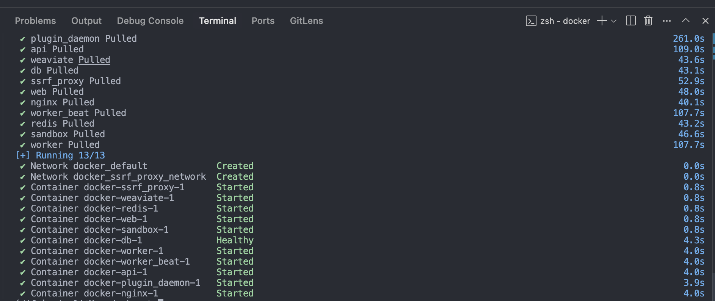Click the underlined Pulled link after weaviate
Screen dimensions: 715x301
(x=94, y=60)
